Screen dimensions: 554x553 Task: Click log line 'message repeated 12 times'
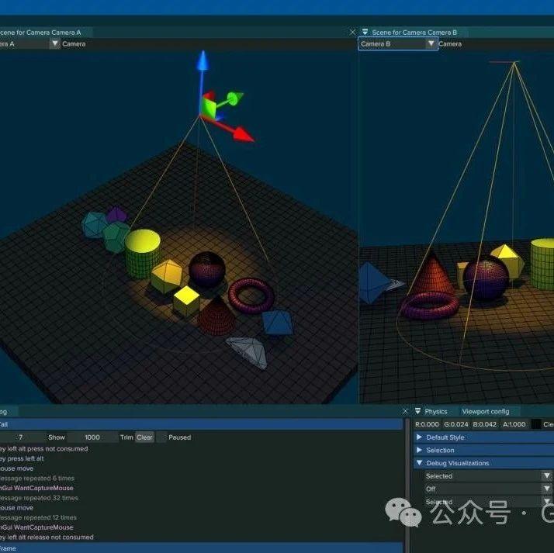pos(38,517)
